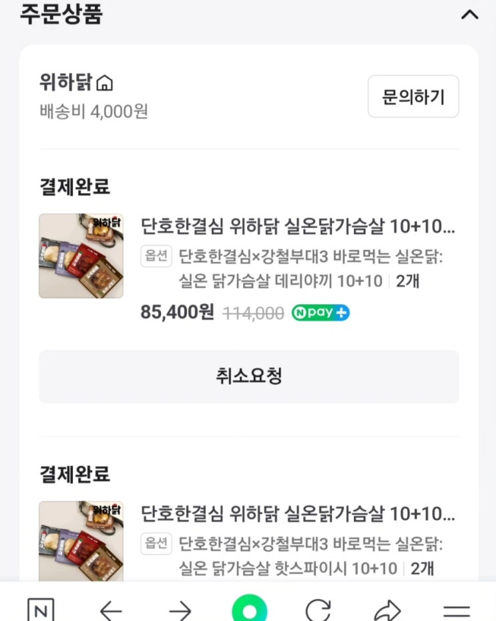Tap the store home icon beside 위하닭
496x621 pixels.
(105, 84)
